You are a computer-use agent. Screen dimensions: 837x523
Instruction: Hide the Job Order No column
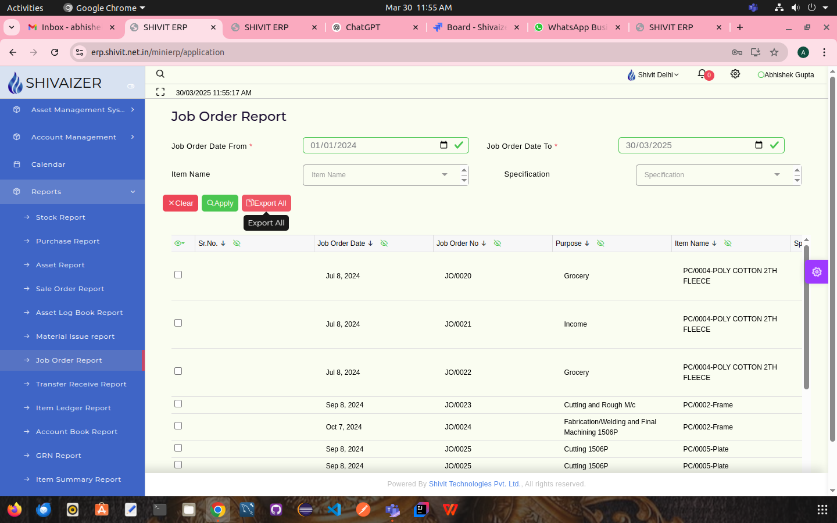[498, 243]
